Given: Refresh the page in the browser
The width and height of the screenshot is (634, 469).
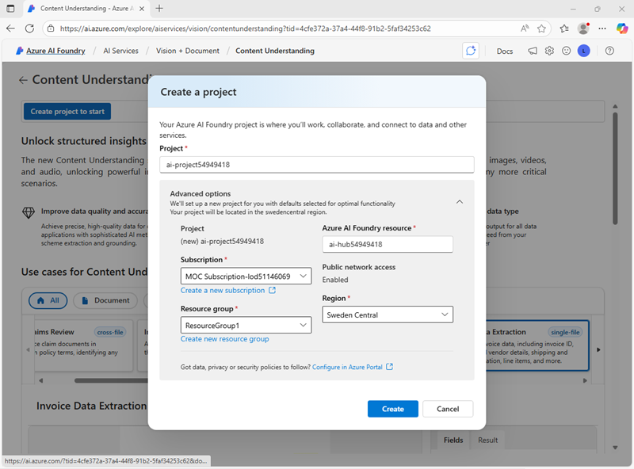Looking at the screenshot, I should [x=29, y=28].
